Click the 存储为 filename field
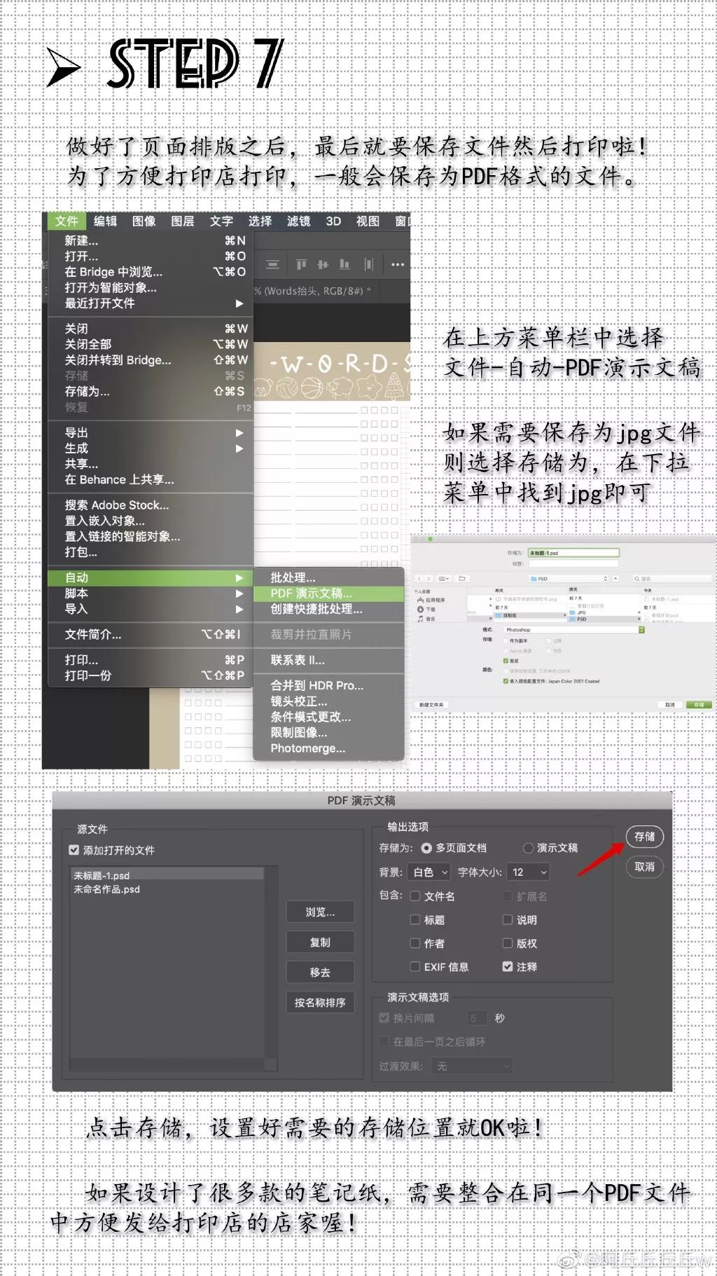717x1276 pixels. (x=573, y=553)
